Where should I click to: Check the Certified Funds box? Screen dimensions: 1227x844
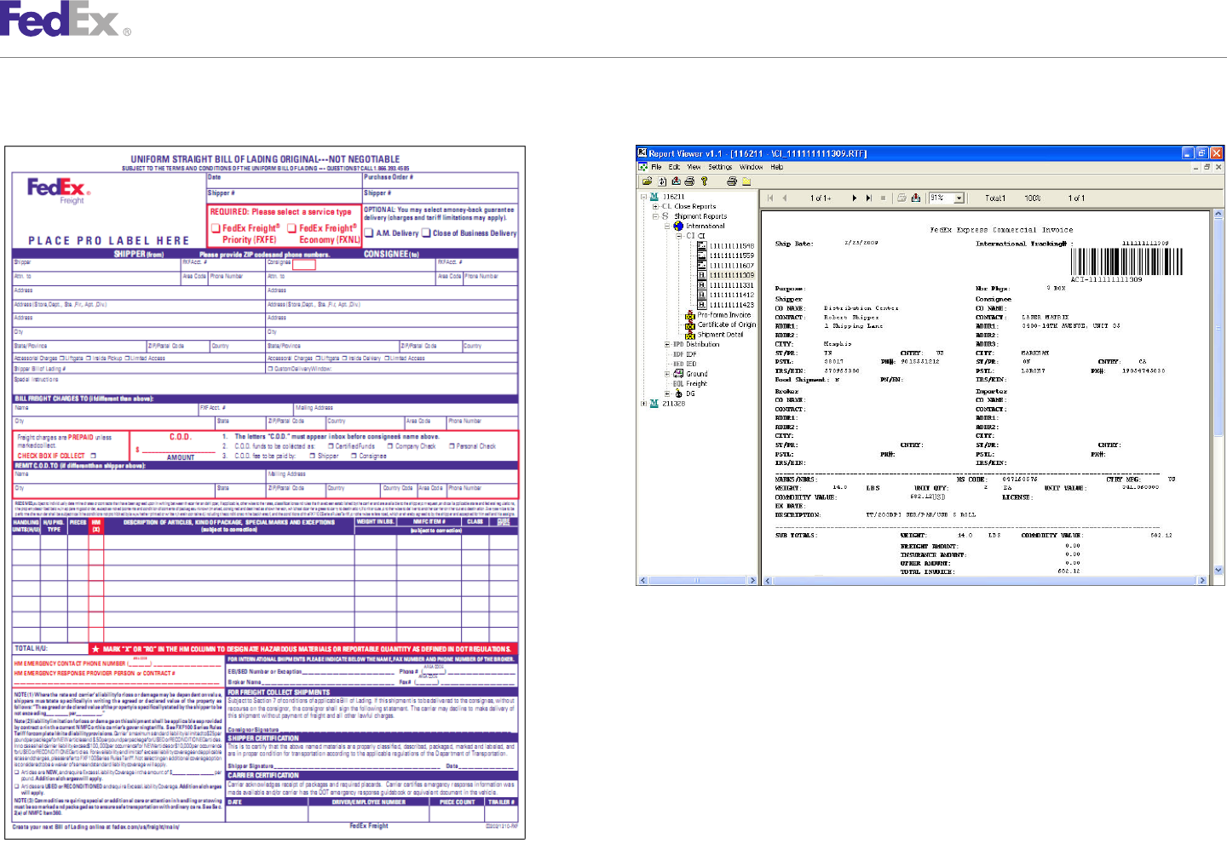point(331,446)
